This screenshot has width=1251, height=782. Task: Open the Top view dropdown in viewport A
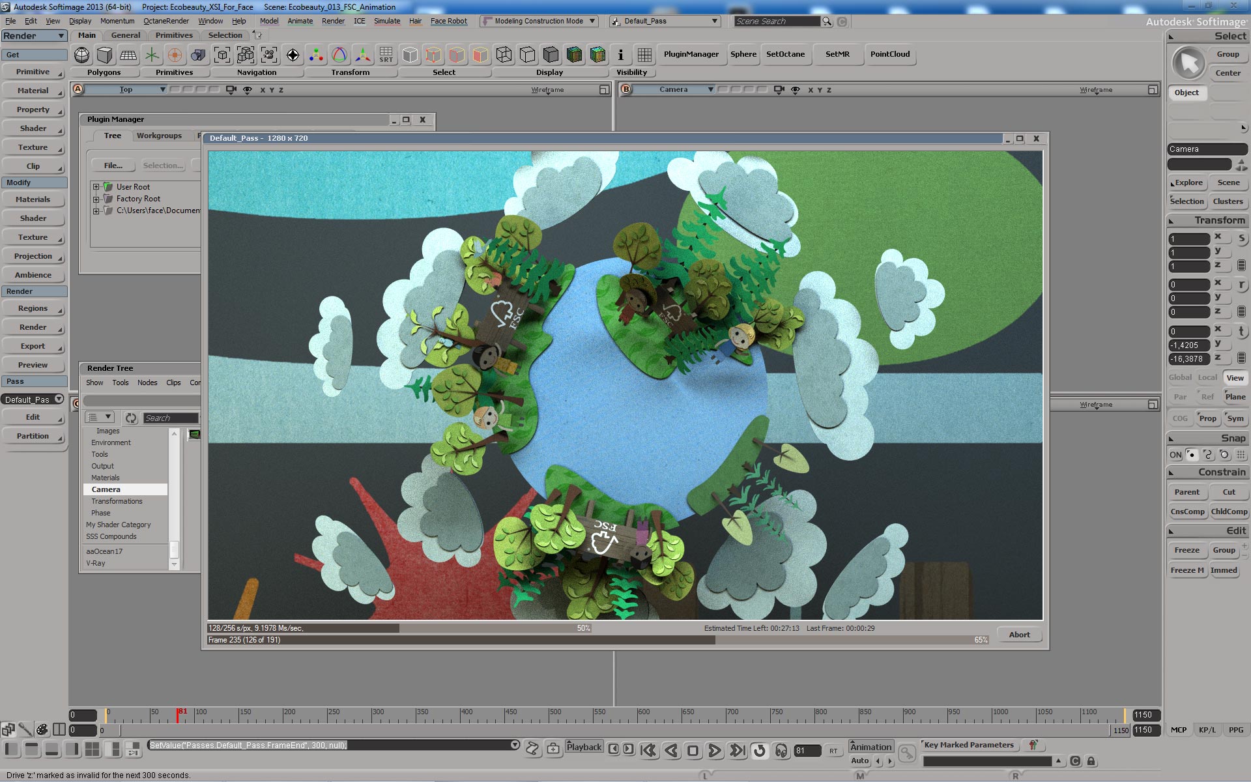click(162, 89)
